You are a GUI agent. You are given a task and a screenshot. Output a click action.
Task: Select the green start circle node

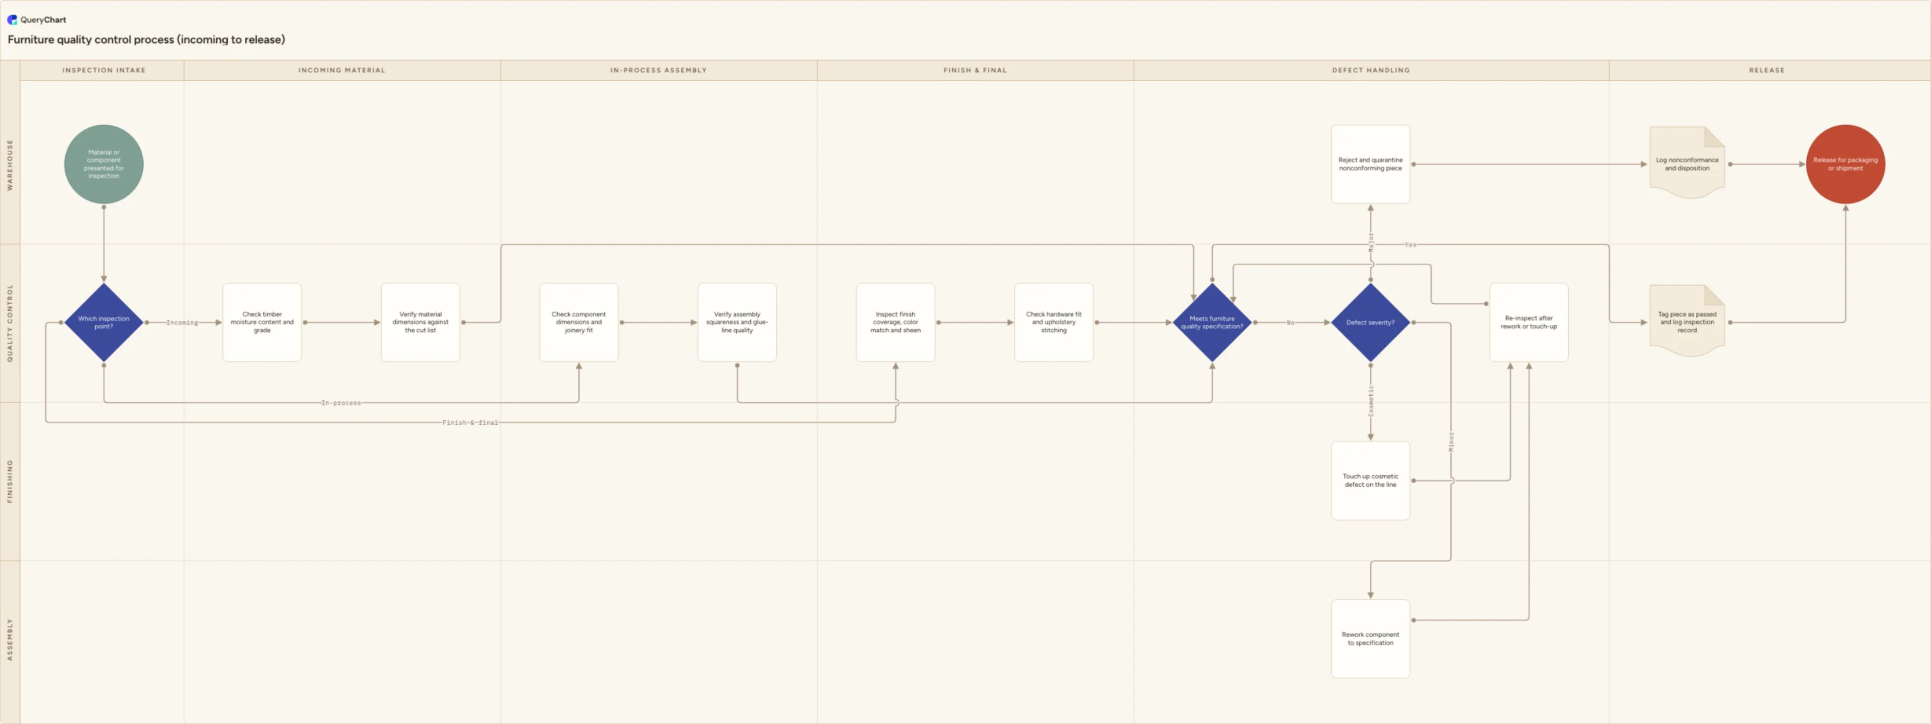coord(104,164)
